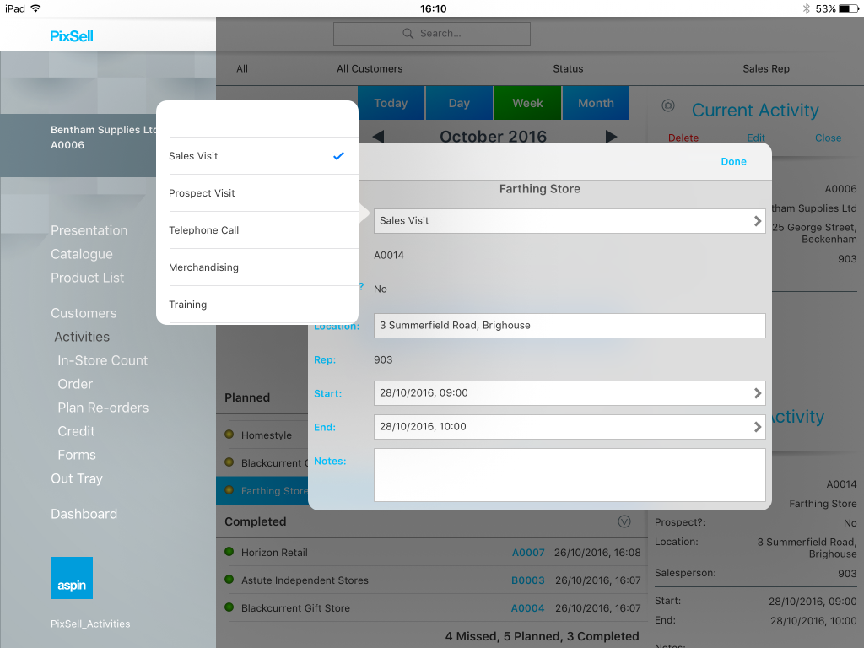Tap Edit under Current Activity
This screenshot has height=648, width=864.
coord(755,138)
